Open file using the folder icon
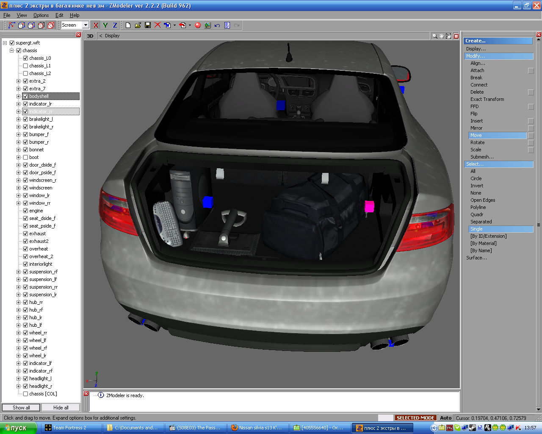This screenshot has height=434, width=542. [x=138, y=25]
